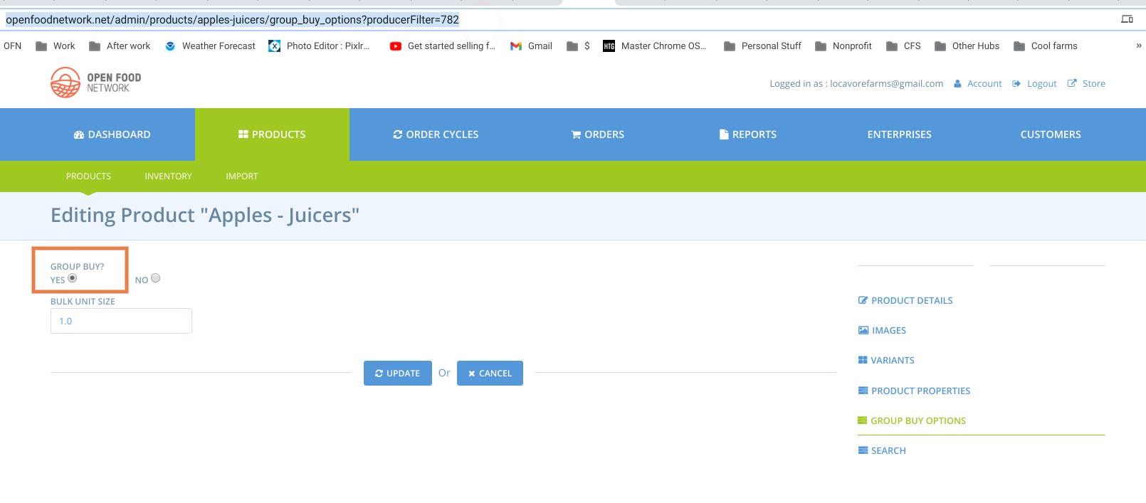
Task: Open the Weather Forecast bookmark
Action: pyautogui.click(x=210, y=46)
